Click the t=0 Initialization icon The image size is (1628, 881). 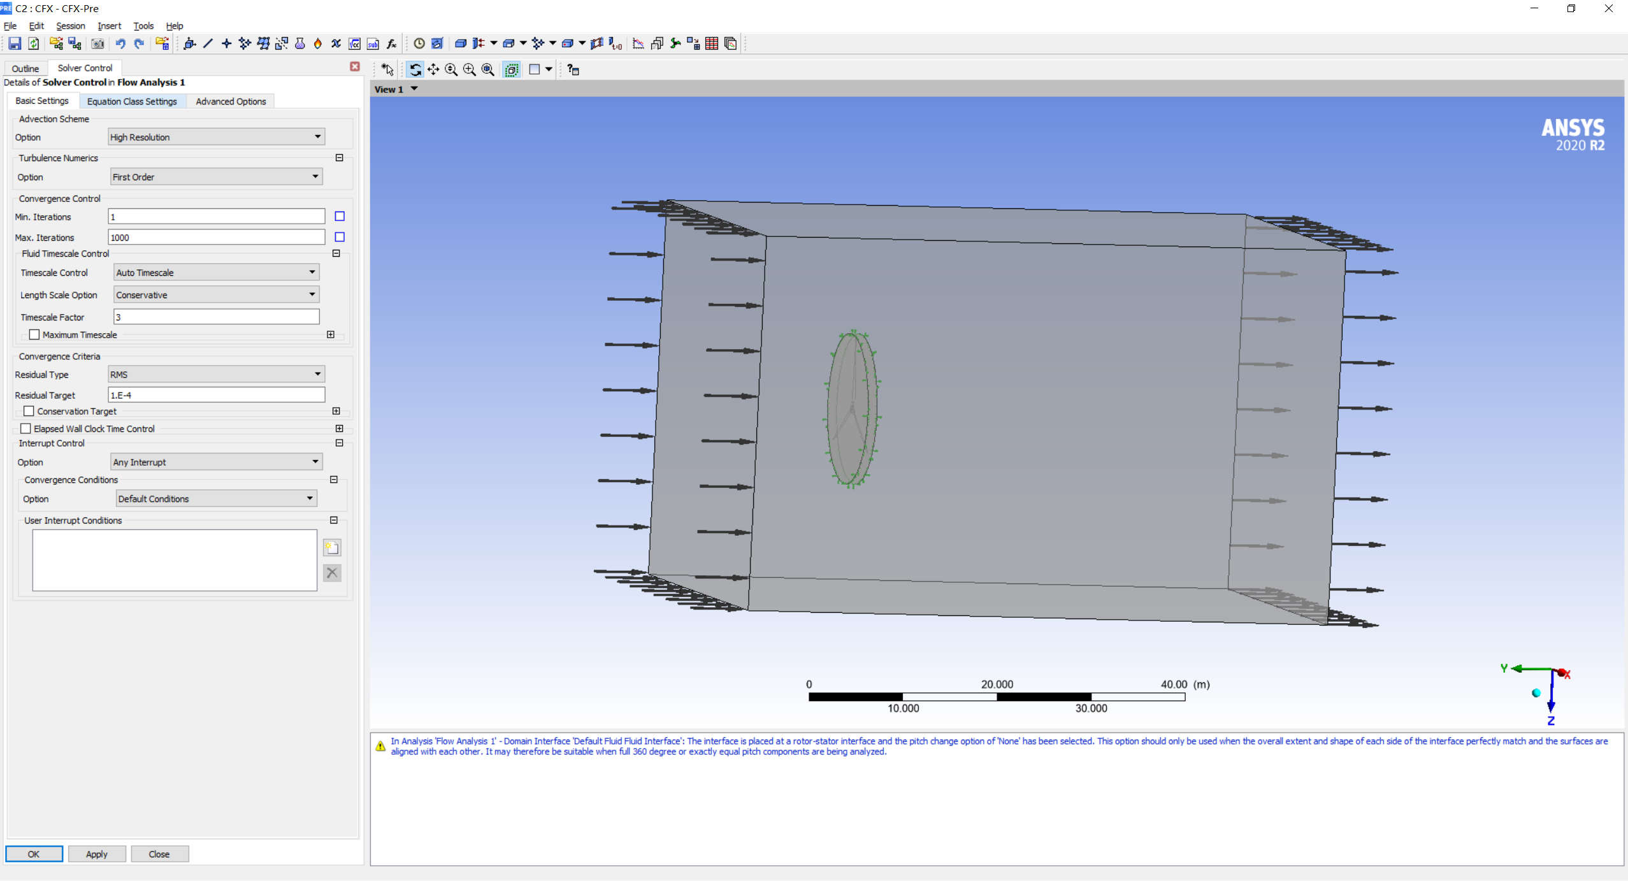tap(615, 43)
